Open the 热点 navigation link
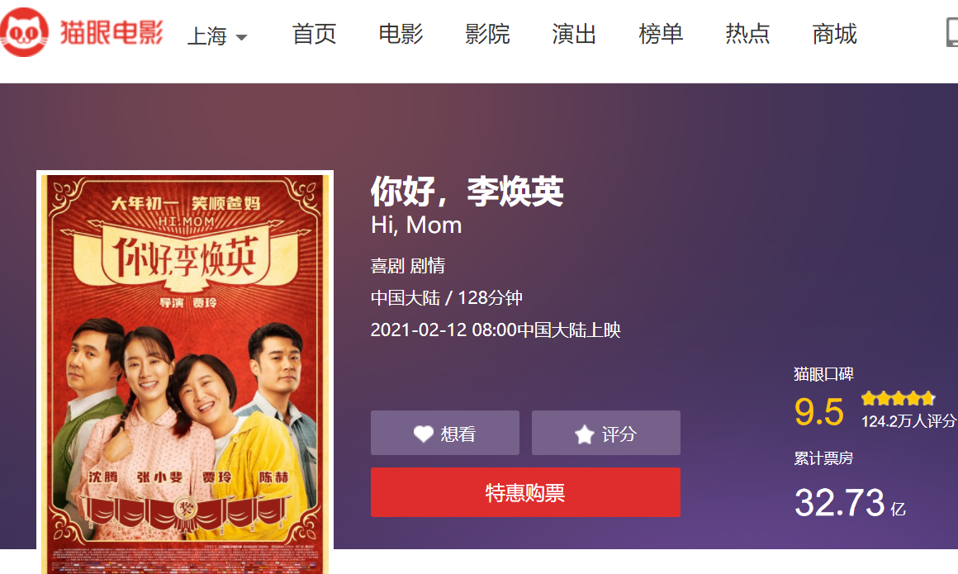 click(748, 34)
